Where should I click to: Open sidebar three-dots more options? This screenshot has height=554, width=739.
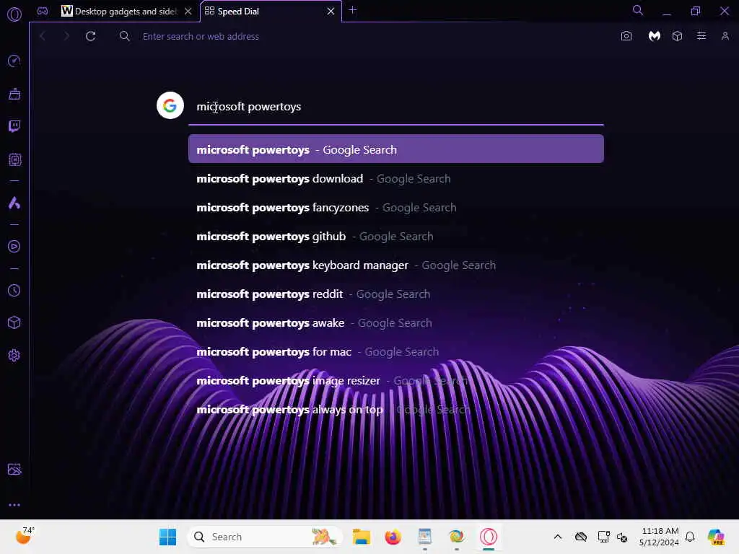(14, 505)
